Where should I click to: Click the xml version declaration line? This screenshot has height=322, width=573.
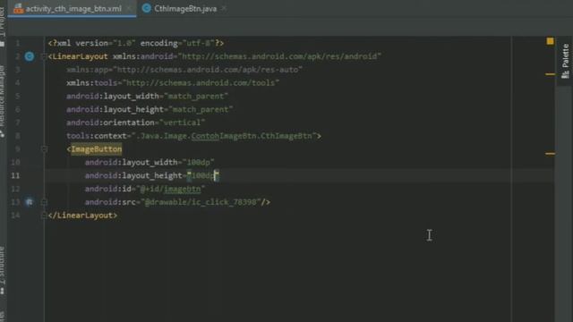(136, 43)
